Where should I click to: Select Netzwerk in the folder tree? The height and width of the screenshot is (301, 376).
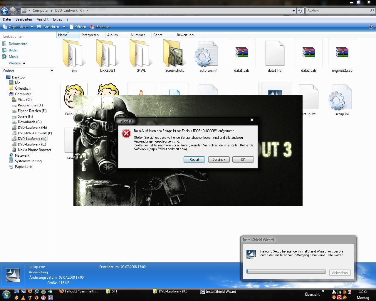point(22,155)
